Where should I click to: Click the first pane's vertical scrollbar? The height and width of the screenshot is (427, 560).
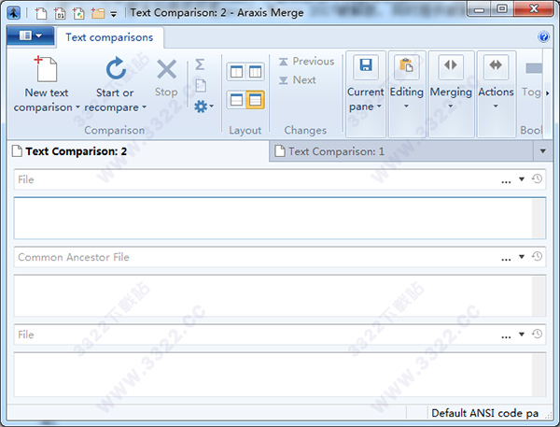[x=539, y=218]
